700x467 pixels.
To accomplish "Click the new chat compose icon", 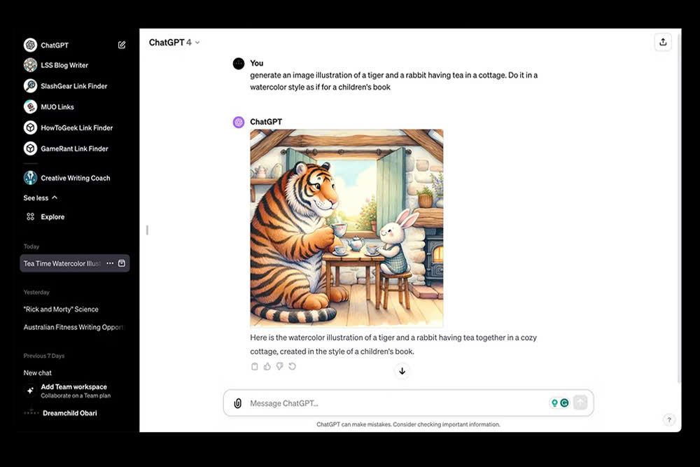I will click(x=121, y=45).
